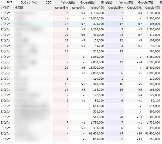162x144 pixels.
Task: Click Yahoo件数 cell 165,000
Action: point(95,90)
